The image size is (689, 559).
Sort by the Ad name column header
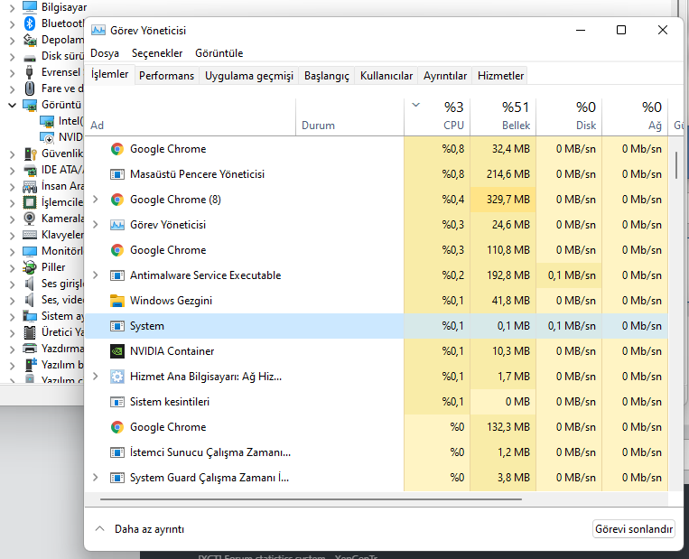click(x=191, y=116)
